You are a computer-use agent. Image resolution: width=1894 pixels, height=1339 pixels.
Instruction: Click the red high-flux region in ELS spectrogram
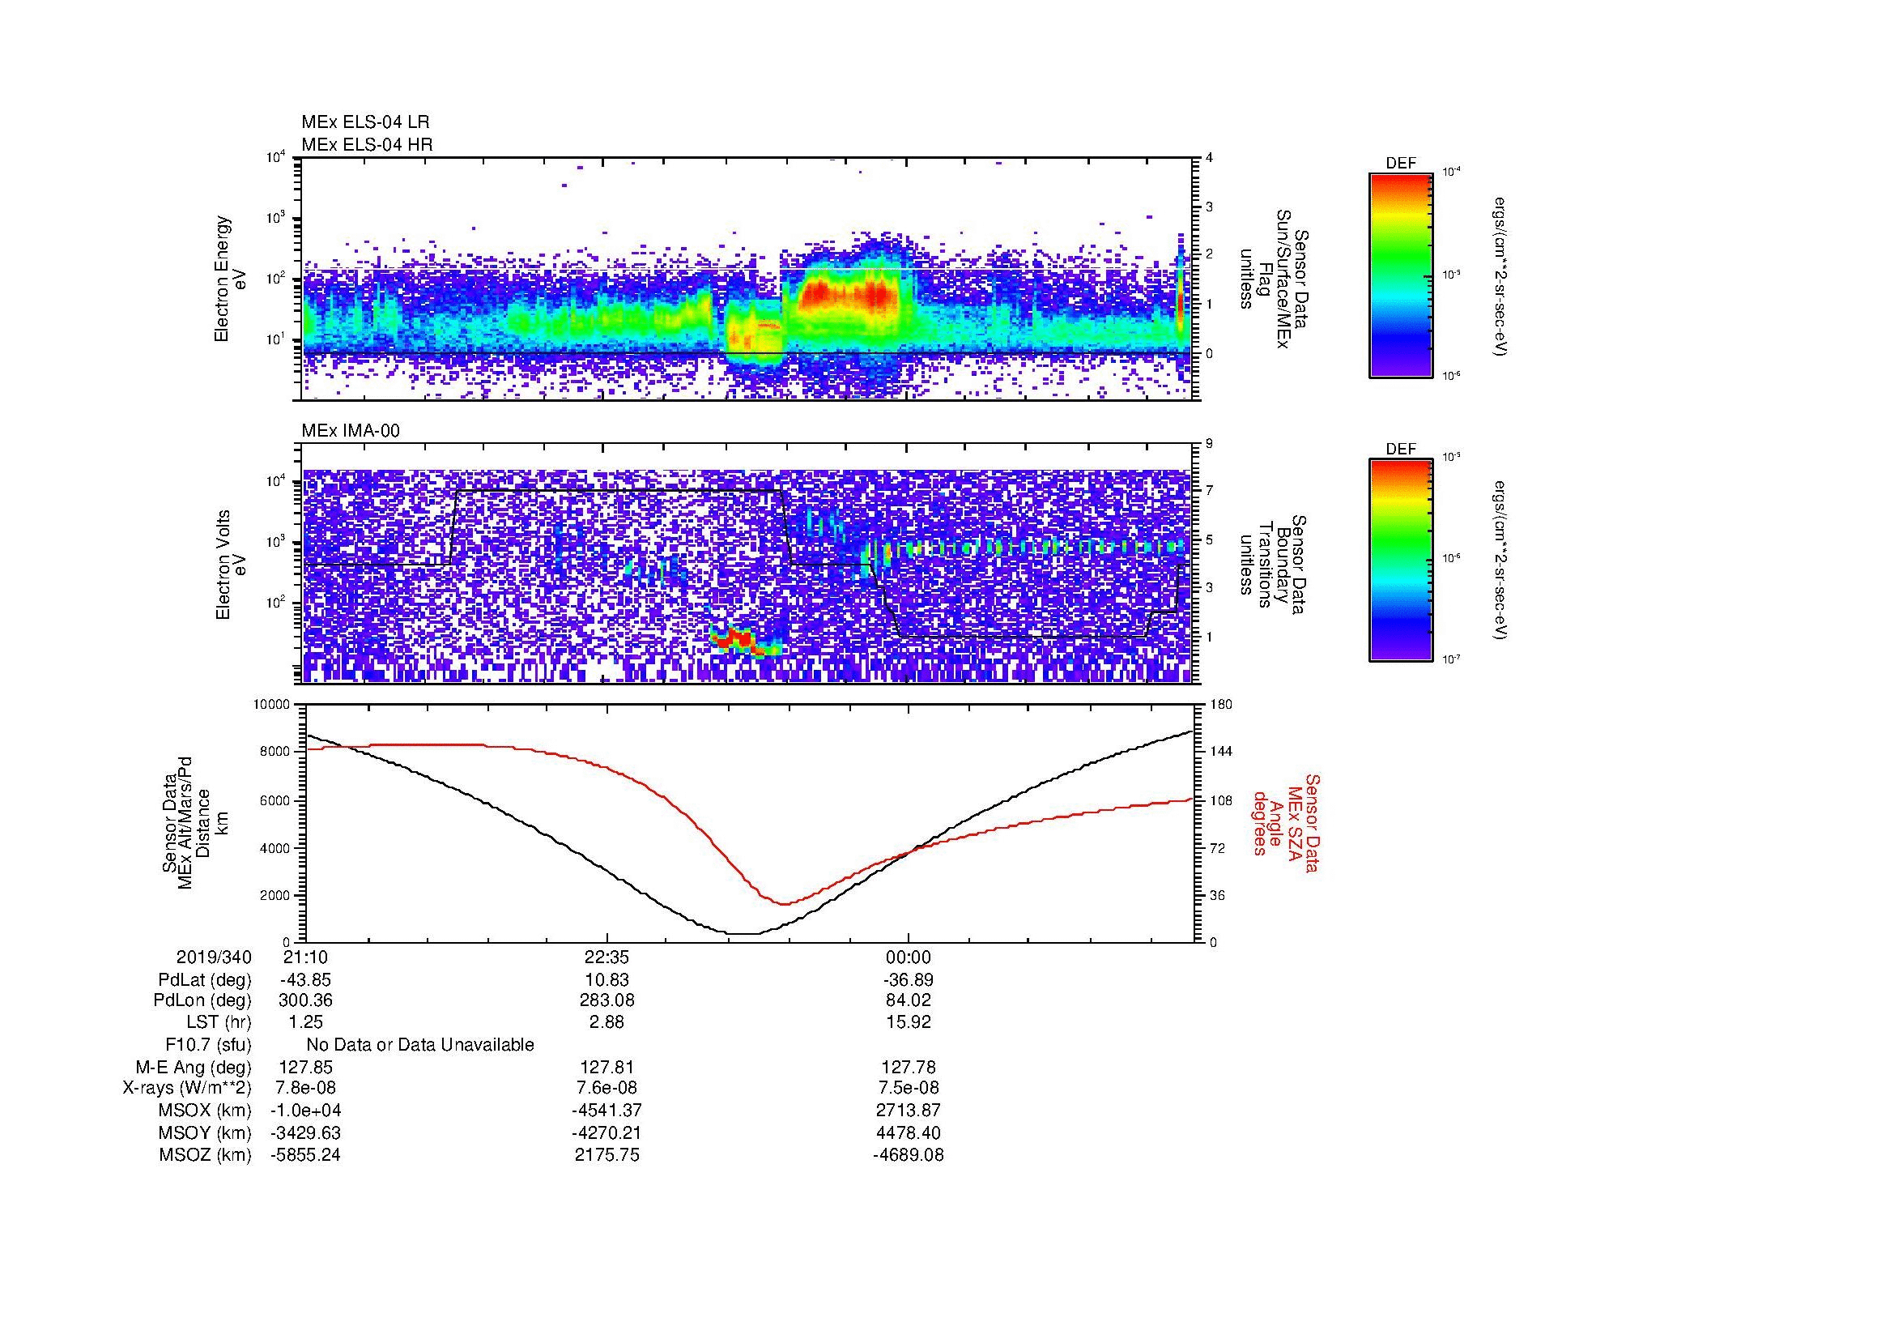tap(849, 295)
